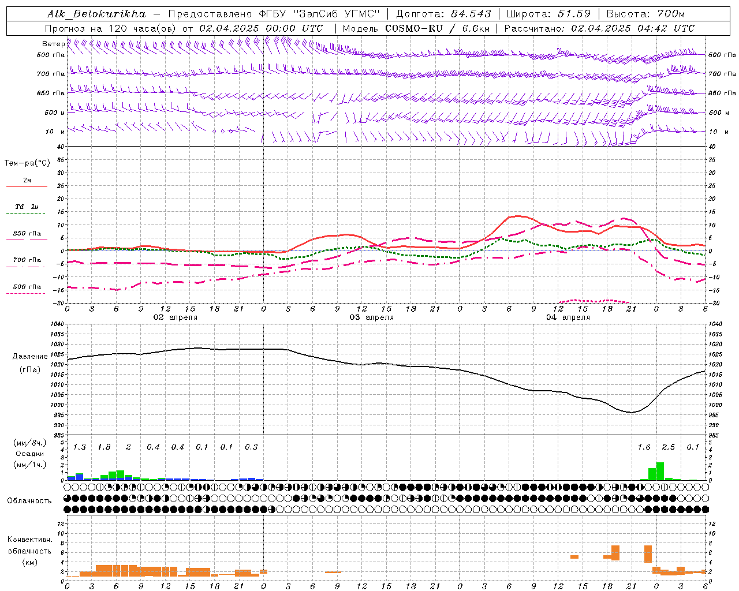Select the 3-hour precipitation value "1.3"
739x591 pixels.
pyautogui.click(x=79, y=447)
